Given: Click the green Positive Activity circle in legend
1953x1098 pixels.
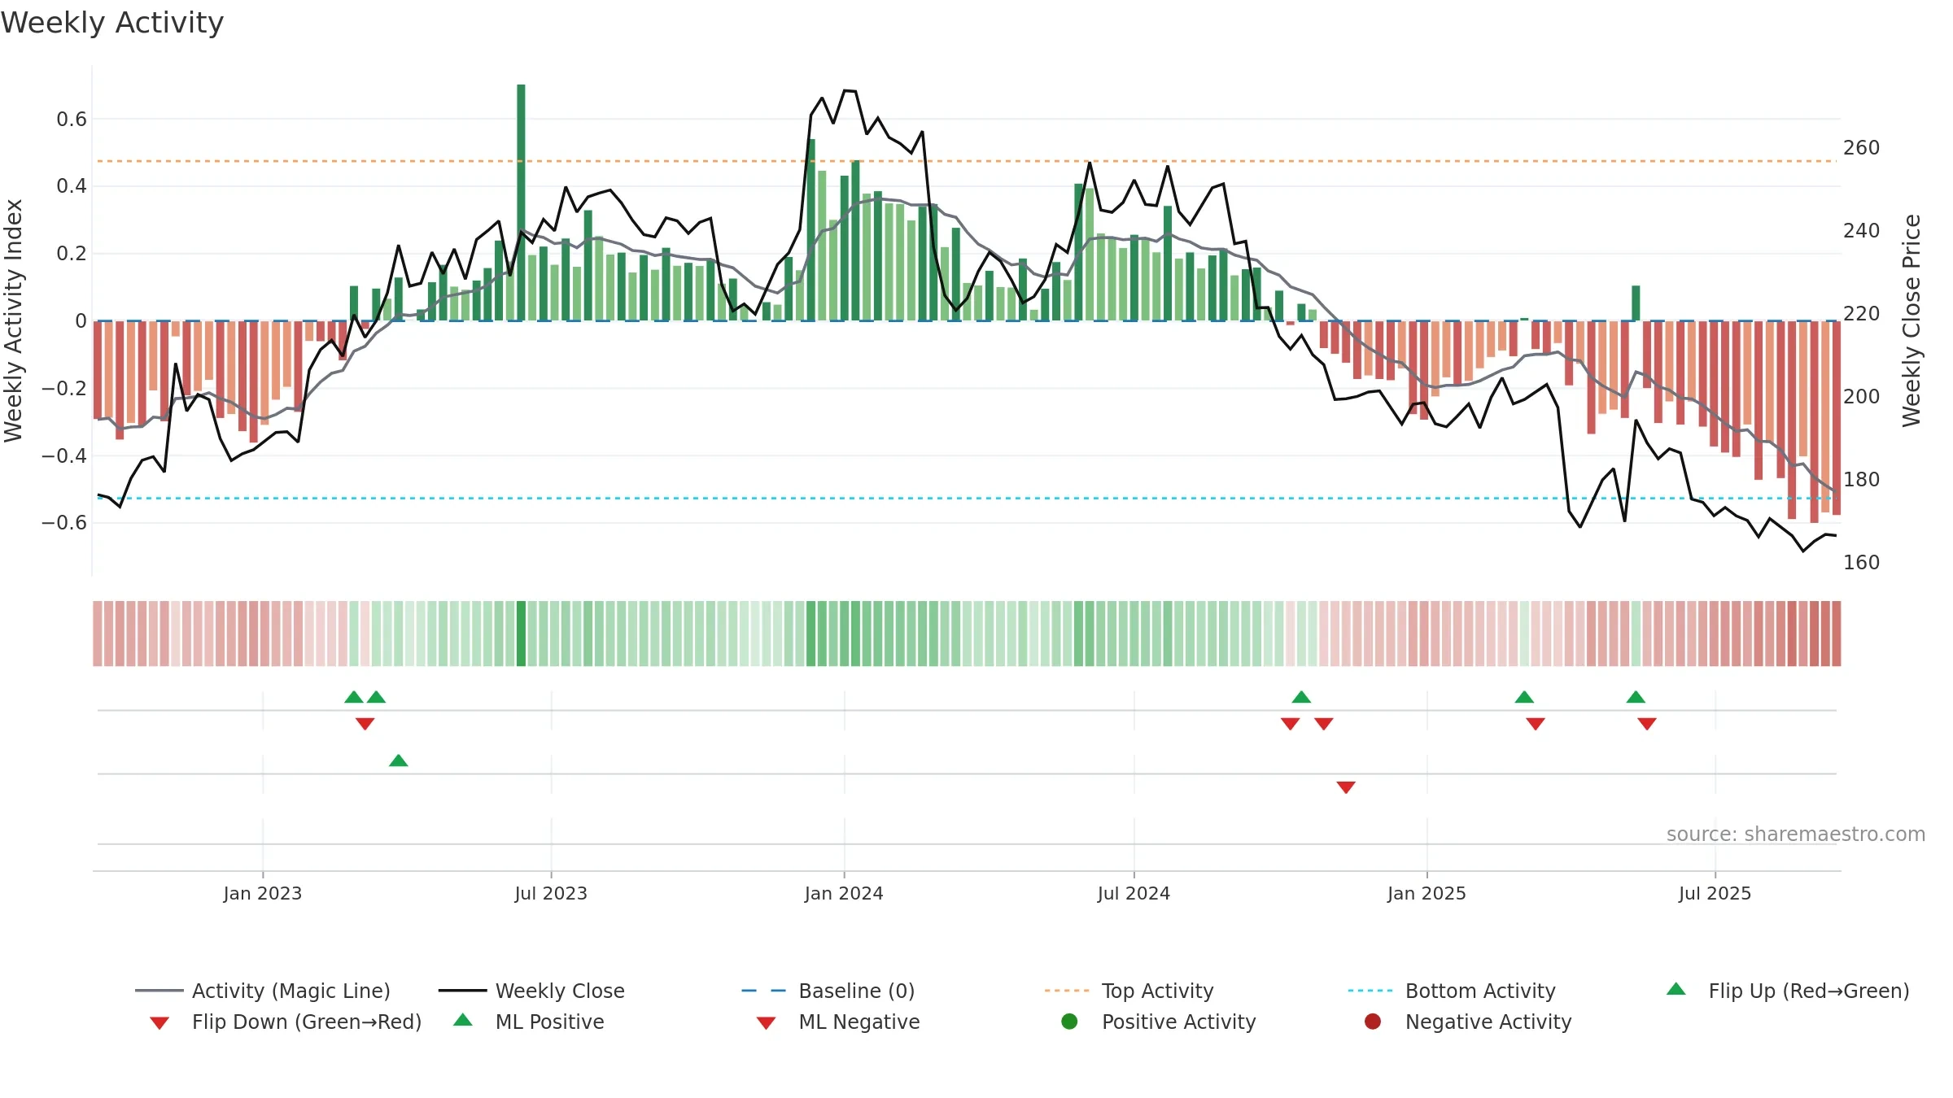Looking at the screenshot, I should (1069, 1022).
